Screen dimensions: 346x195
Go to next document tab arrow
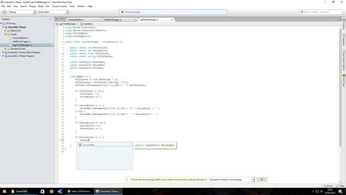point(62,19)
